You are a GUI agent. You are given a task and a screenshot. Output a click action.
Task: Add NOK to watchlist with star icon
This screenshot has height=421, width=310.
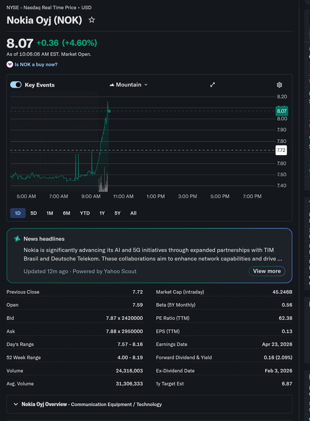[92, 20]
